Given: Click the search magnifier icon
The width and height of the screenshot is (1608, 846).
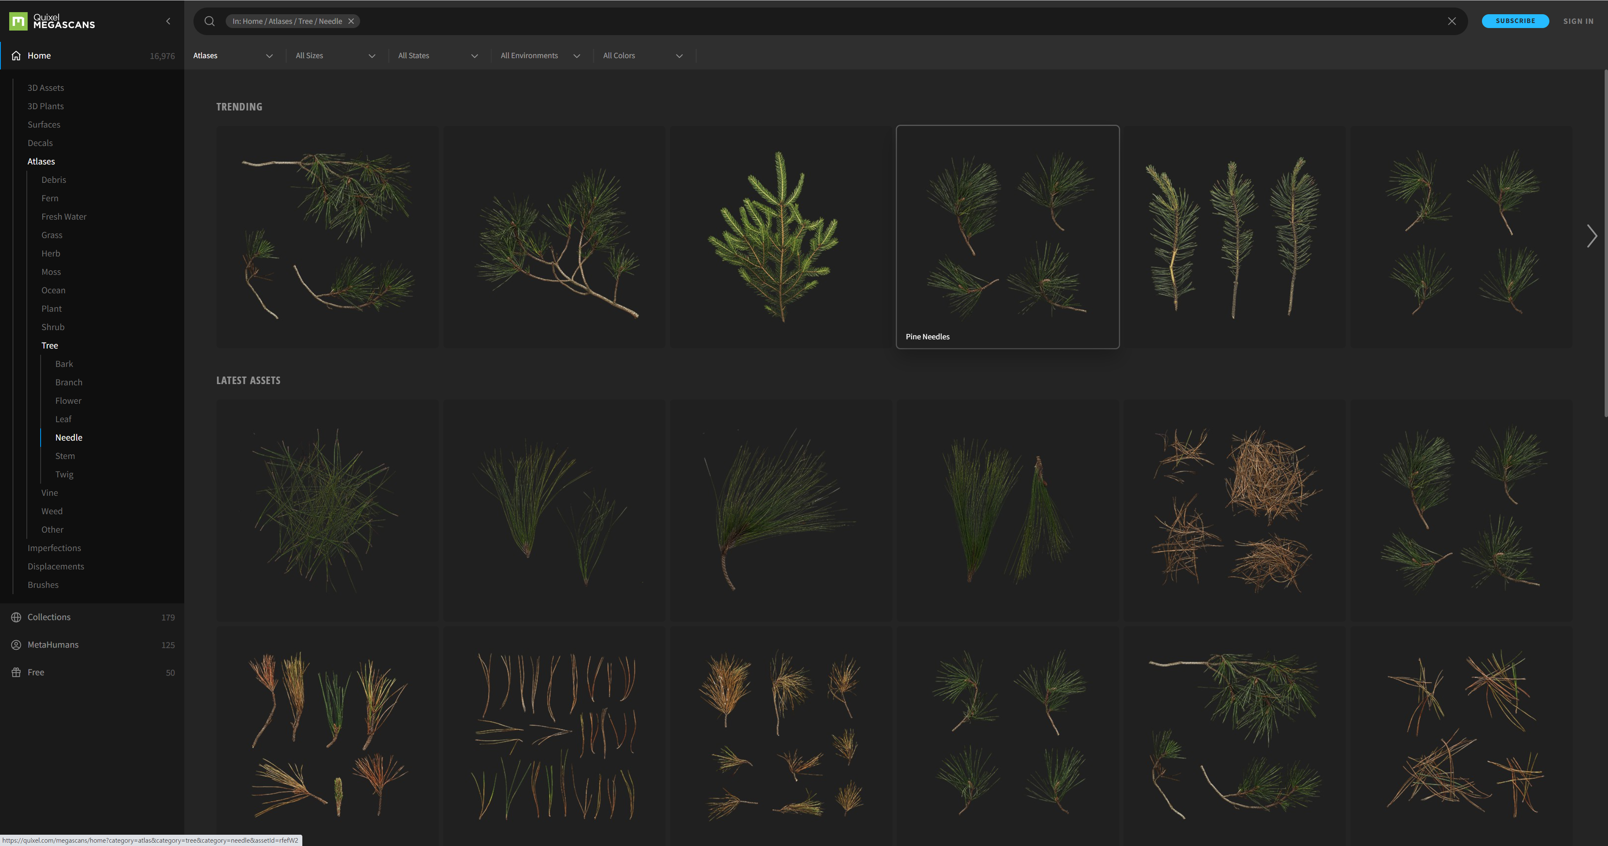Looking at the screenshot, I should coord(210,21).
